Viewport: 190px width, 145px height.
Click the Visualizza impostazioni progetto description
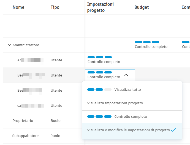(x=115, y=103)
